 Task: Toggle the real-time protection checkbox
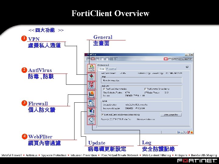[x=104, y=89]
